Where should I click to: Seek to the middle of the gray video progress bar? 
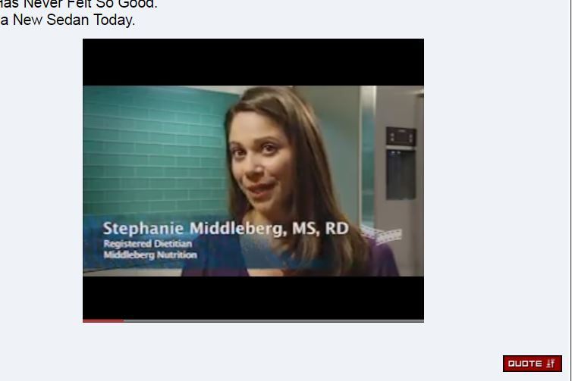click(x=274, y=321)
